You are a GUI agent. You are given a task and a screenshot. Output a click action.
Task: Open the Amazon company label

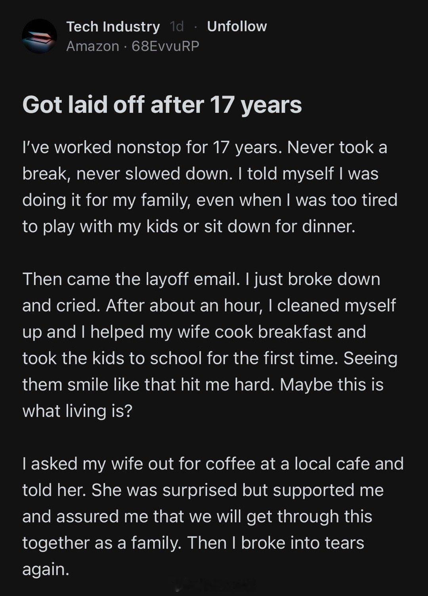(x=93, y=46)
